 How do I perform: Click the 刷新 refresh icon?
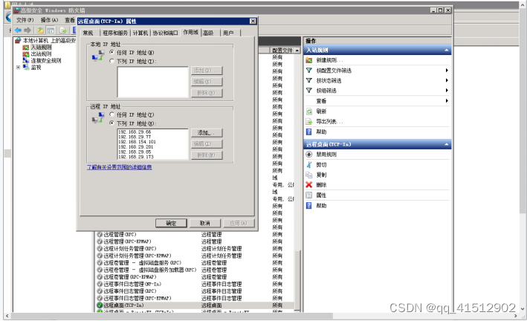309,111
